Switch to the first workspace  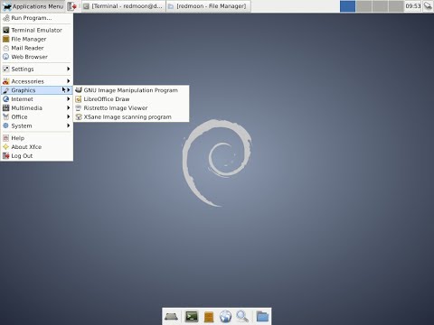(348, 6)
